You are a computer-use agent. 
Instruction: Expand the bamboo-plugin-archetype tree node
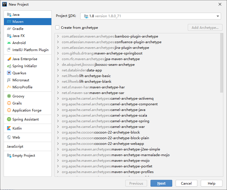[58, 36]
